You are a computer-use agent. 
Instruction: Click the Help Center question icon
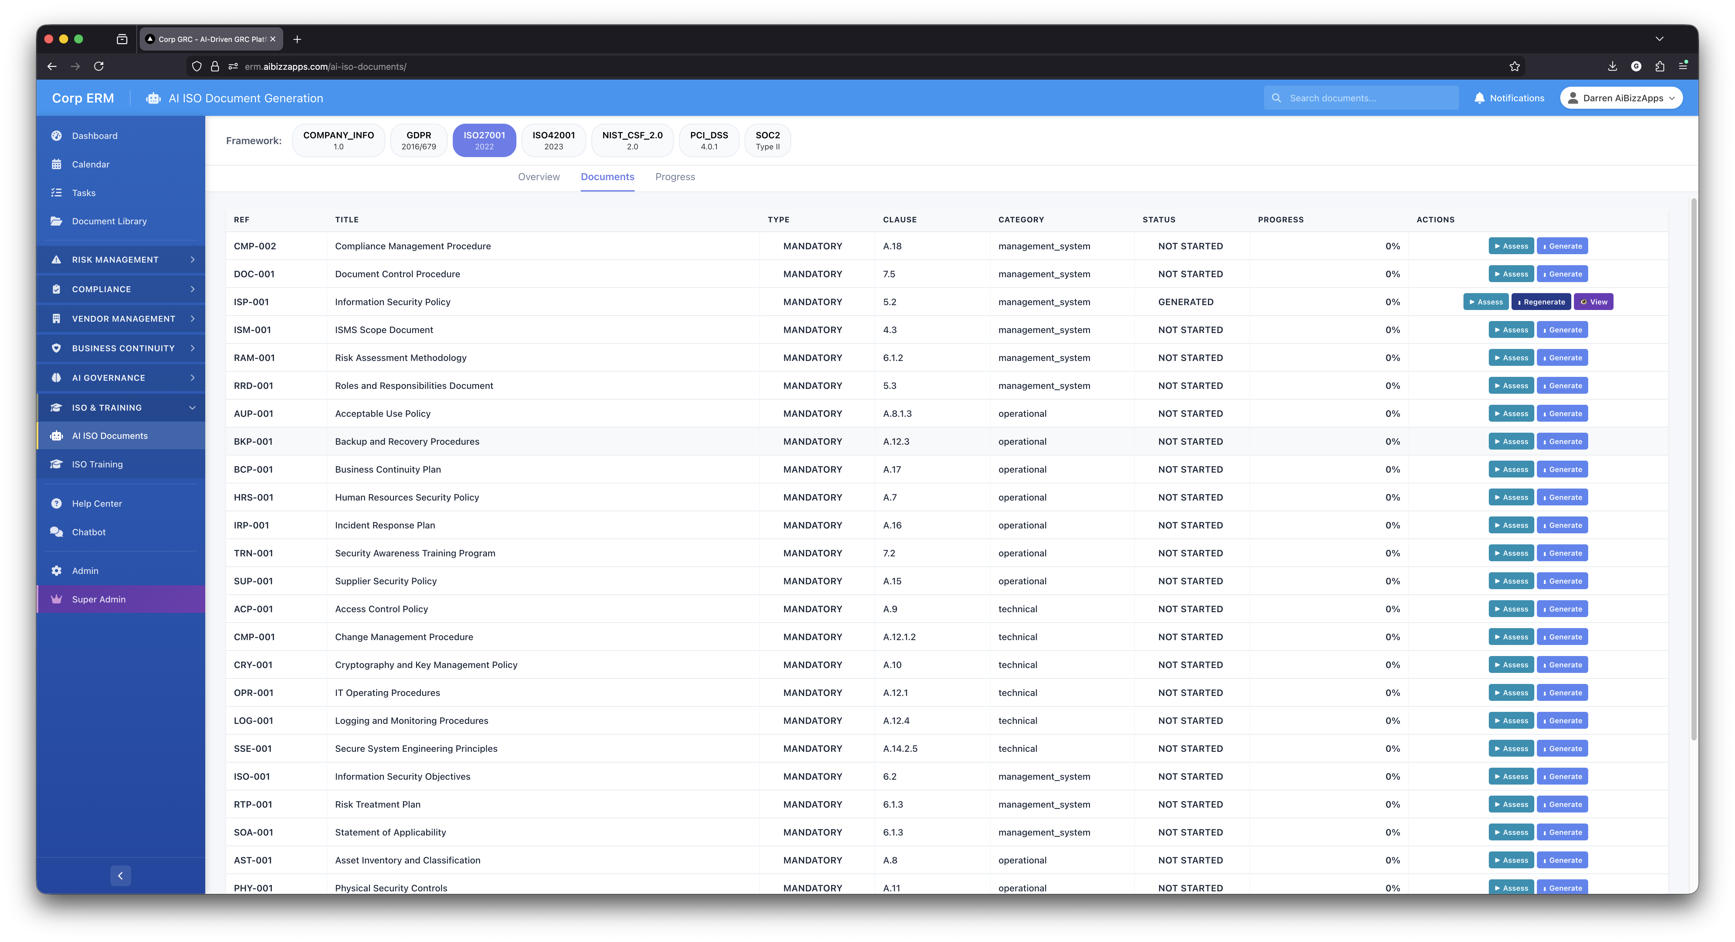click(x=57, y=504)
